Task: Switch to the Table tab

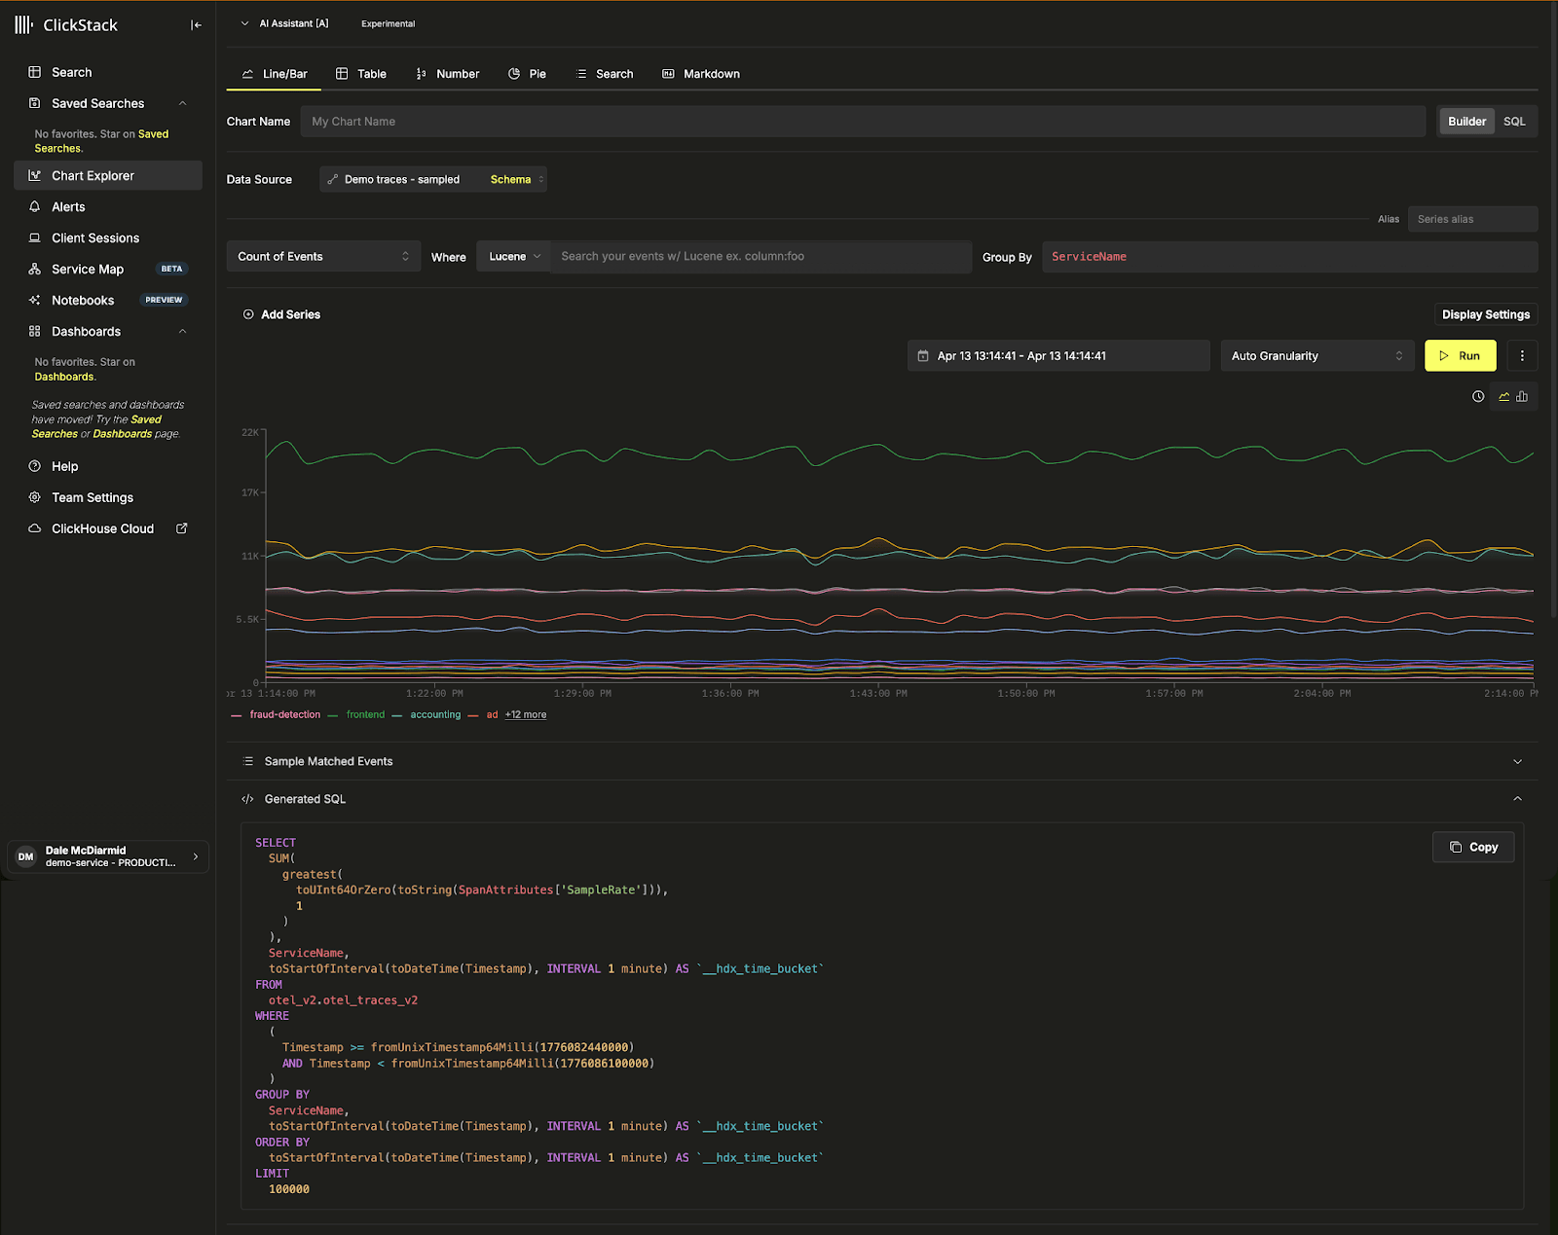Action: [361, 73]
